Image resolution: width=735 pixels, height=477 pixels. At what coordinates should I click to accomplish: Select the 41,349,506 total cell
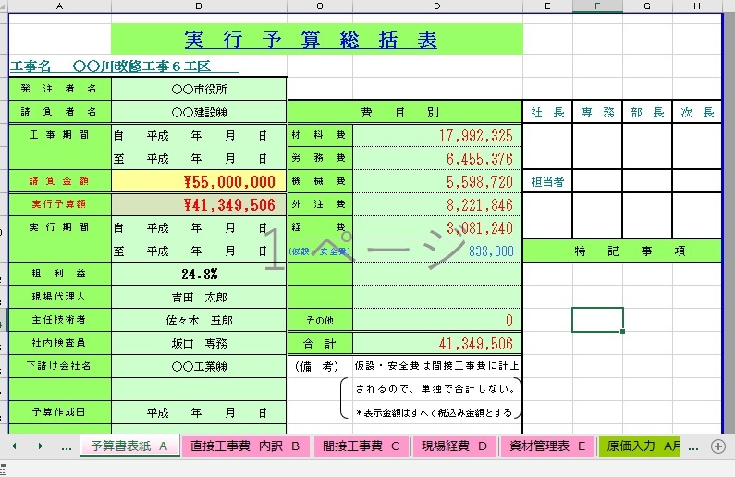coord(437,344)
